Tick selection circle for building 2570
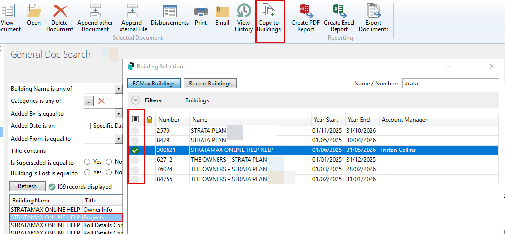Screen dimensions: 505x234 coord(135,131)
